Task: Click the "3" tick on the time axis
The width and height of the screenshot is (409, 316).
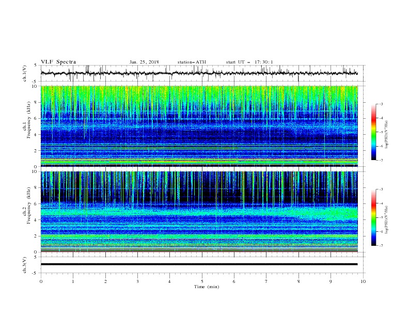Action: [137, 281]
